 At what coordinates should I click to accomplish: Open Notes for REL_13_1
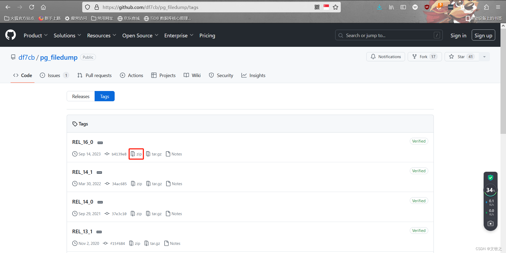click(172, 243)
